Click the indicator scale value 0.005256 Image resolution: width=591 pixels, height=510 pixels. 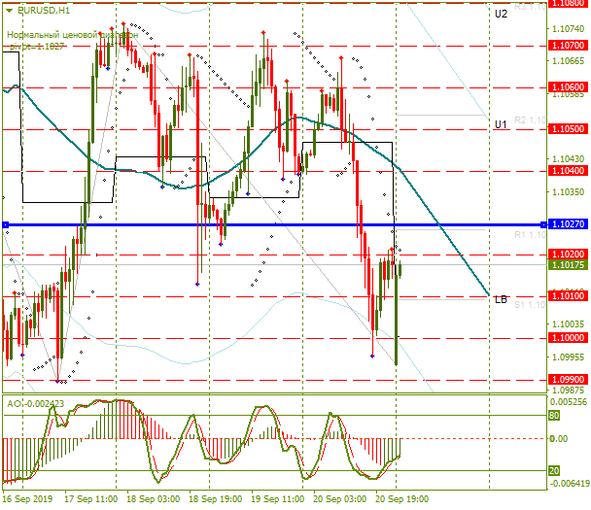pos(568,402)
